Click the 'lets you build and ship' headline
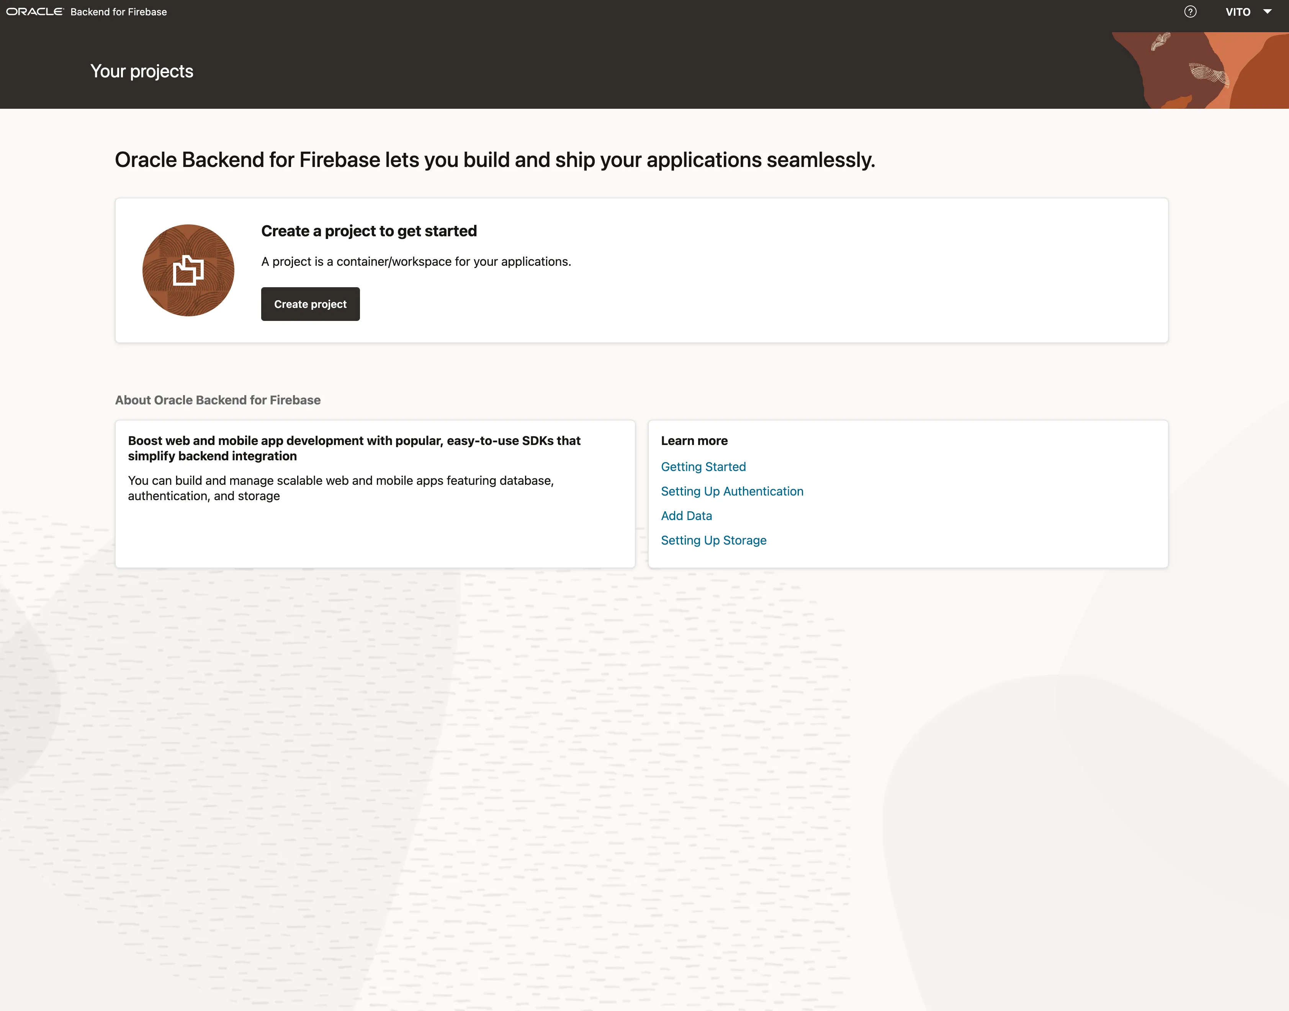 [495, 160]
